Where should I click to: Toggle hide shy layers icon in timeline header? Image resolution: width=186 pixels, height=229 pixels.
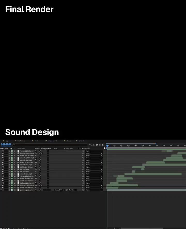click(x=94, y=145)
